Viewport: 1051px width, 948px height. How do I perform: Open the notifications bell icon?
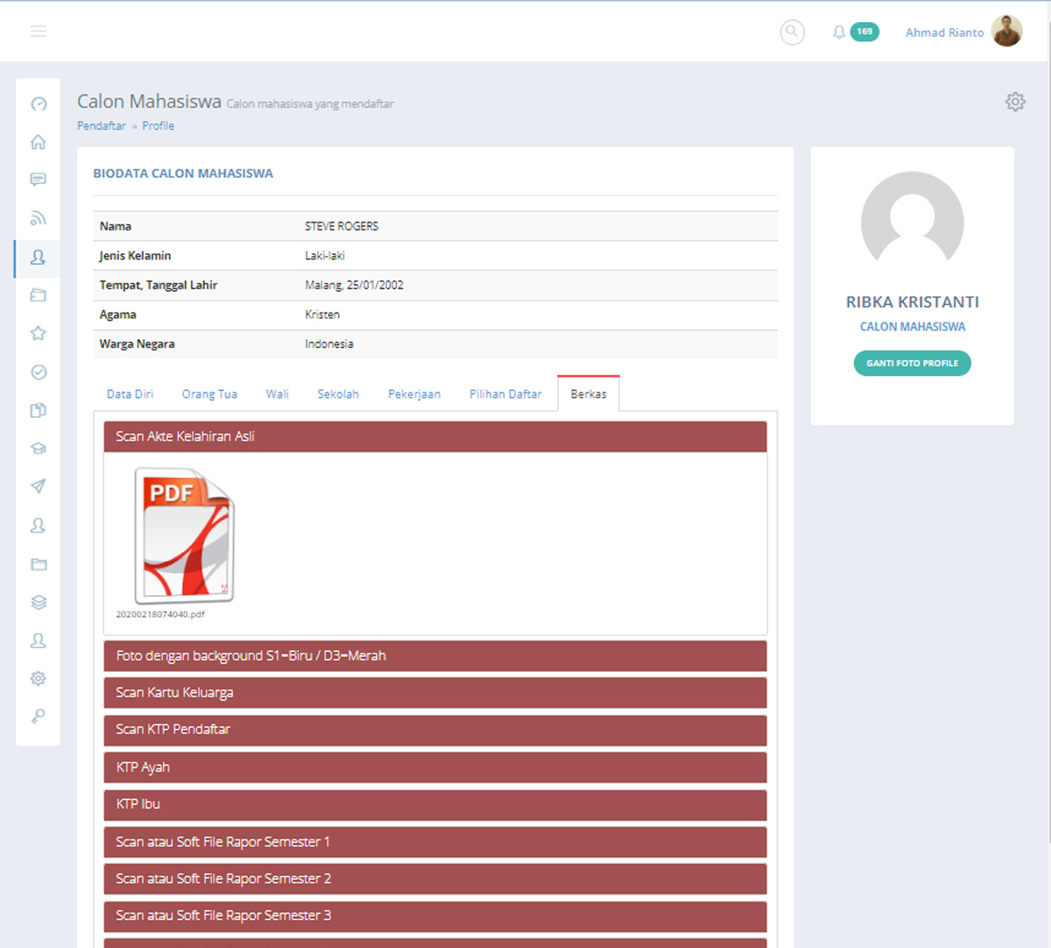(x=838, y=32)
